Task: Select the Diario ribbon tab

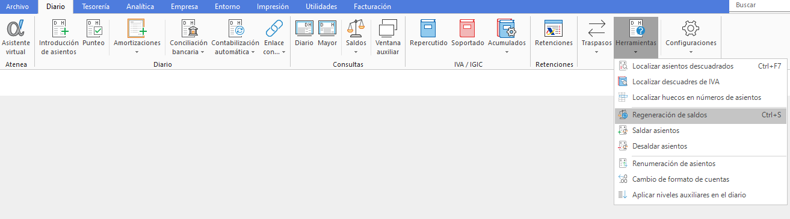Action: (x=55, y=7)
